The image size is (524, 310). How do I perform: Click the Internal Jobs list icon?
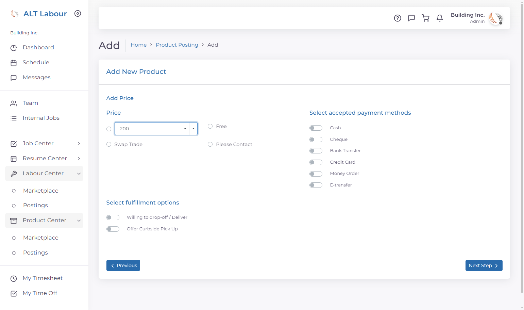coord(14,118)
